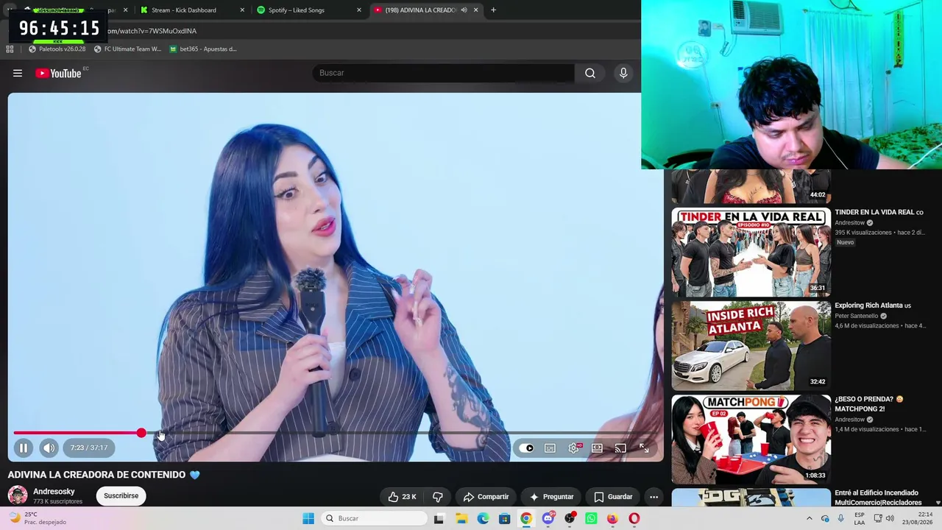
Task: Click the taskbar Buscar search box
Action: pos(374,518)
